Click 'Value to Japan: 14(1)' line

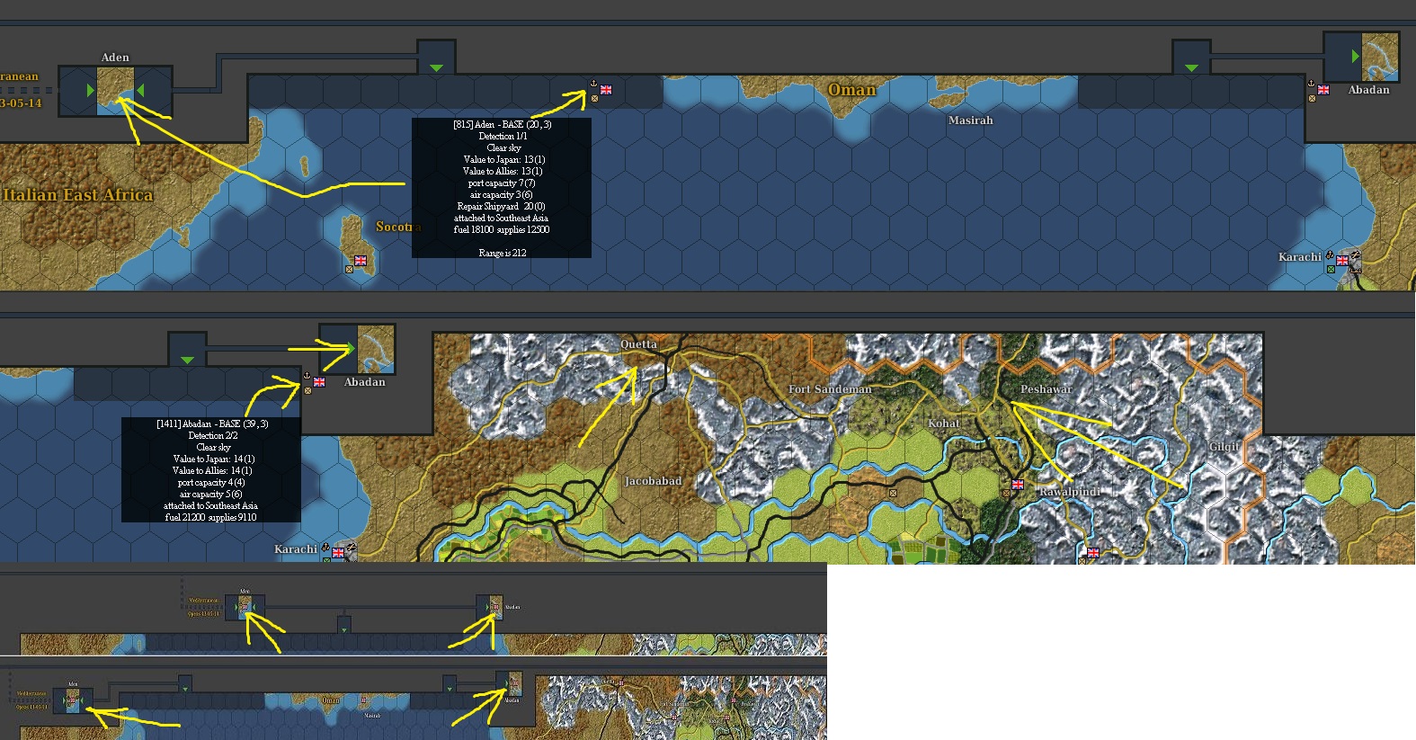(213, 459)
